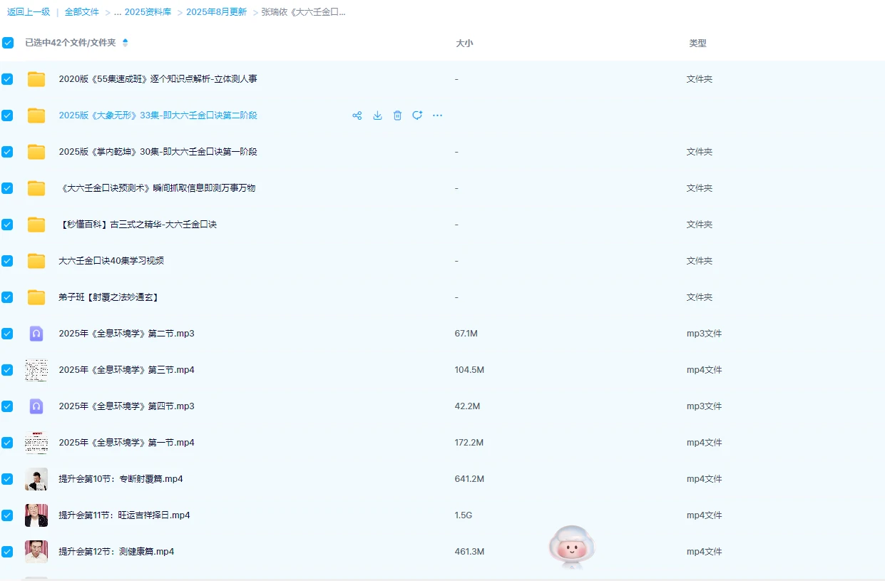Click the headphone audio icon for 第四节.mp3
885x581 pixels.
[x=36, y=406]
